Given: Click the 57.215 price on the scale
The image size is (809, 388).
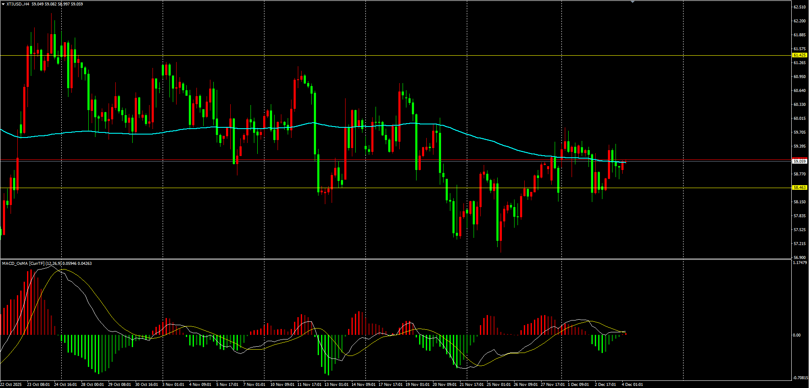Looking at the screenshot, I should 799,244.
